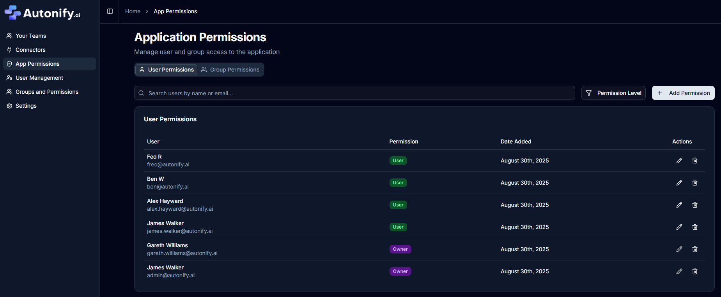
Task: Focus the search users input field
Action: click(354, 93)
